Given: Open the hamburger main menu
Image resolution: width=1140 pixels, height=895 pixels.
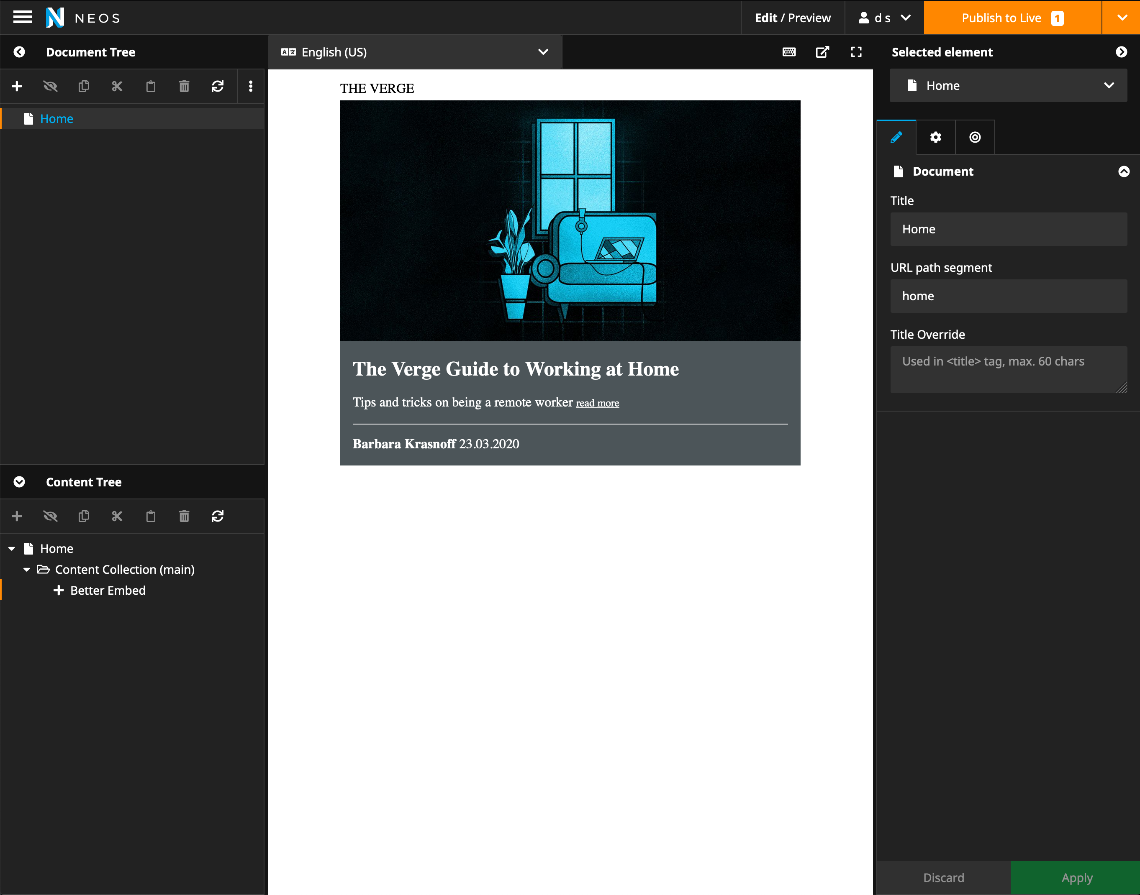Looking at the screenshot, I should pos(22,17).
